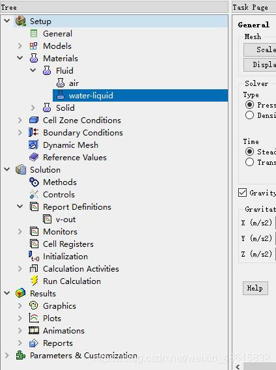The height and width of the screenshot is (370, 276).
Task: Click the Scale mesh button
Action: pyautogui.click(x=260, y=50)
